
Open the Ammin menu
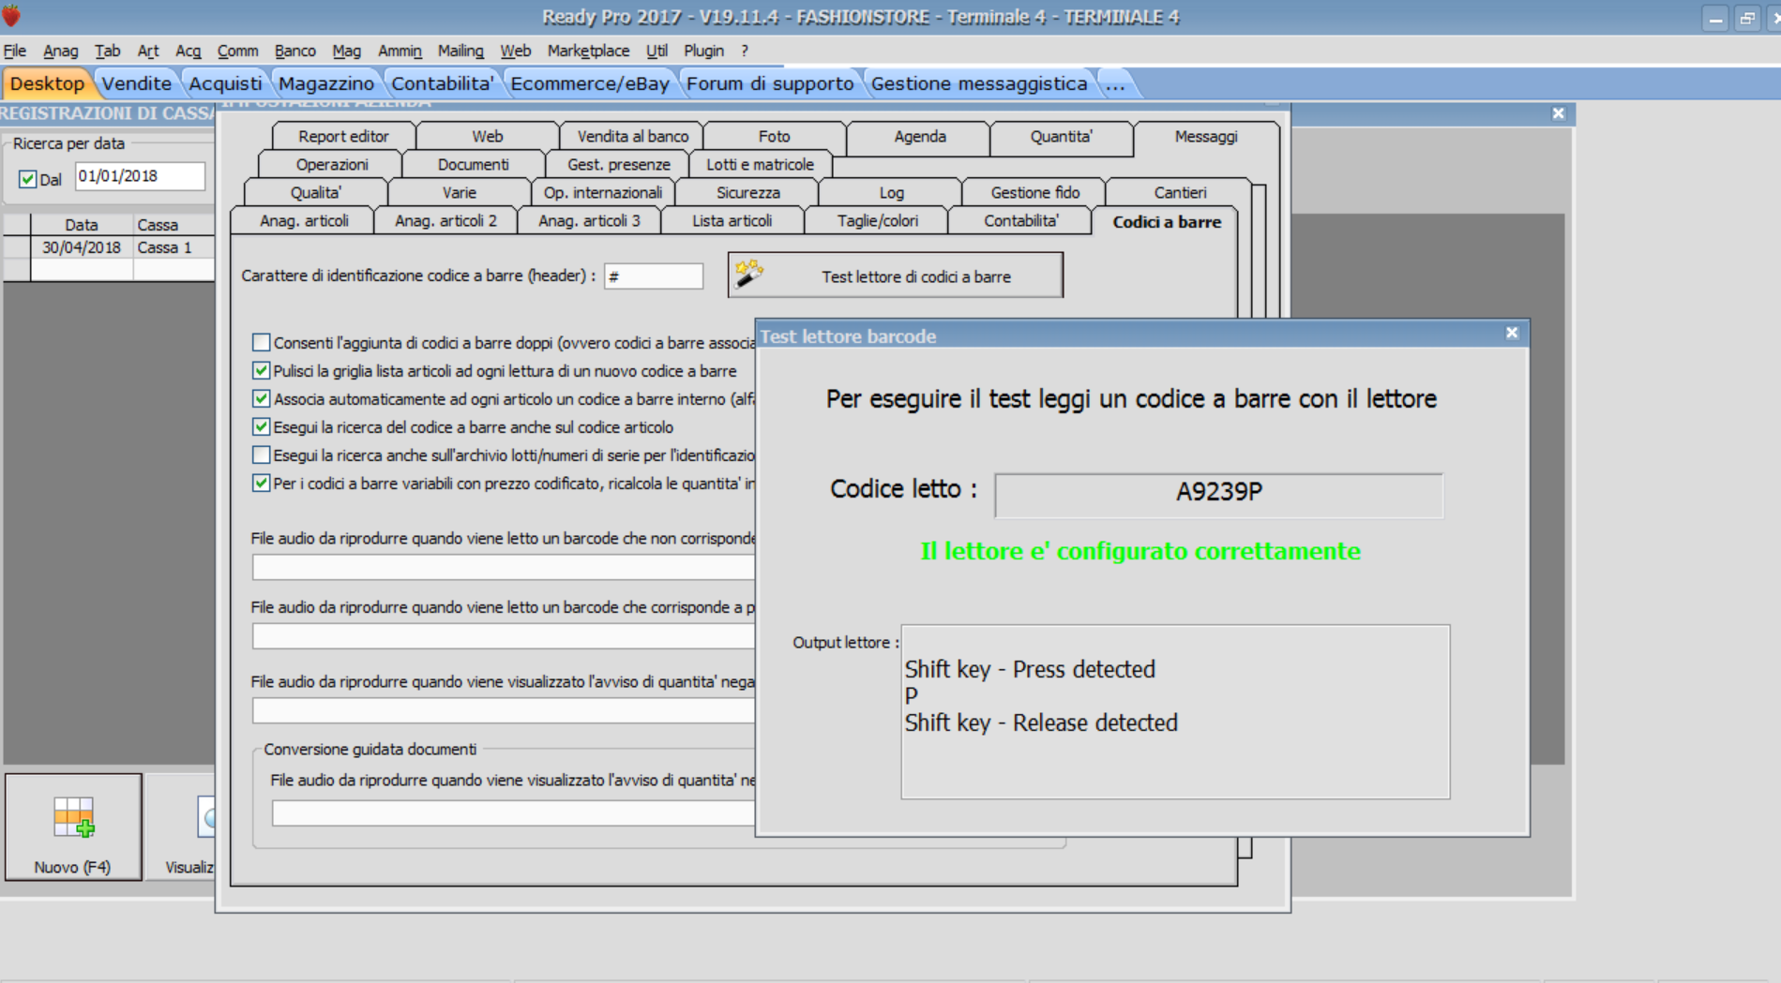point(400,51)
